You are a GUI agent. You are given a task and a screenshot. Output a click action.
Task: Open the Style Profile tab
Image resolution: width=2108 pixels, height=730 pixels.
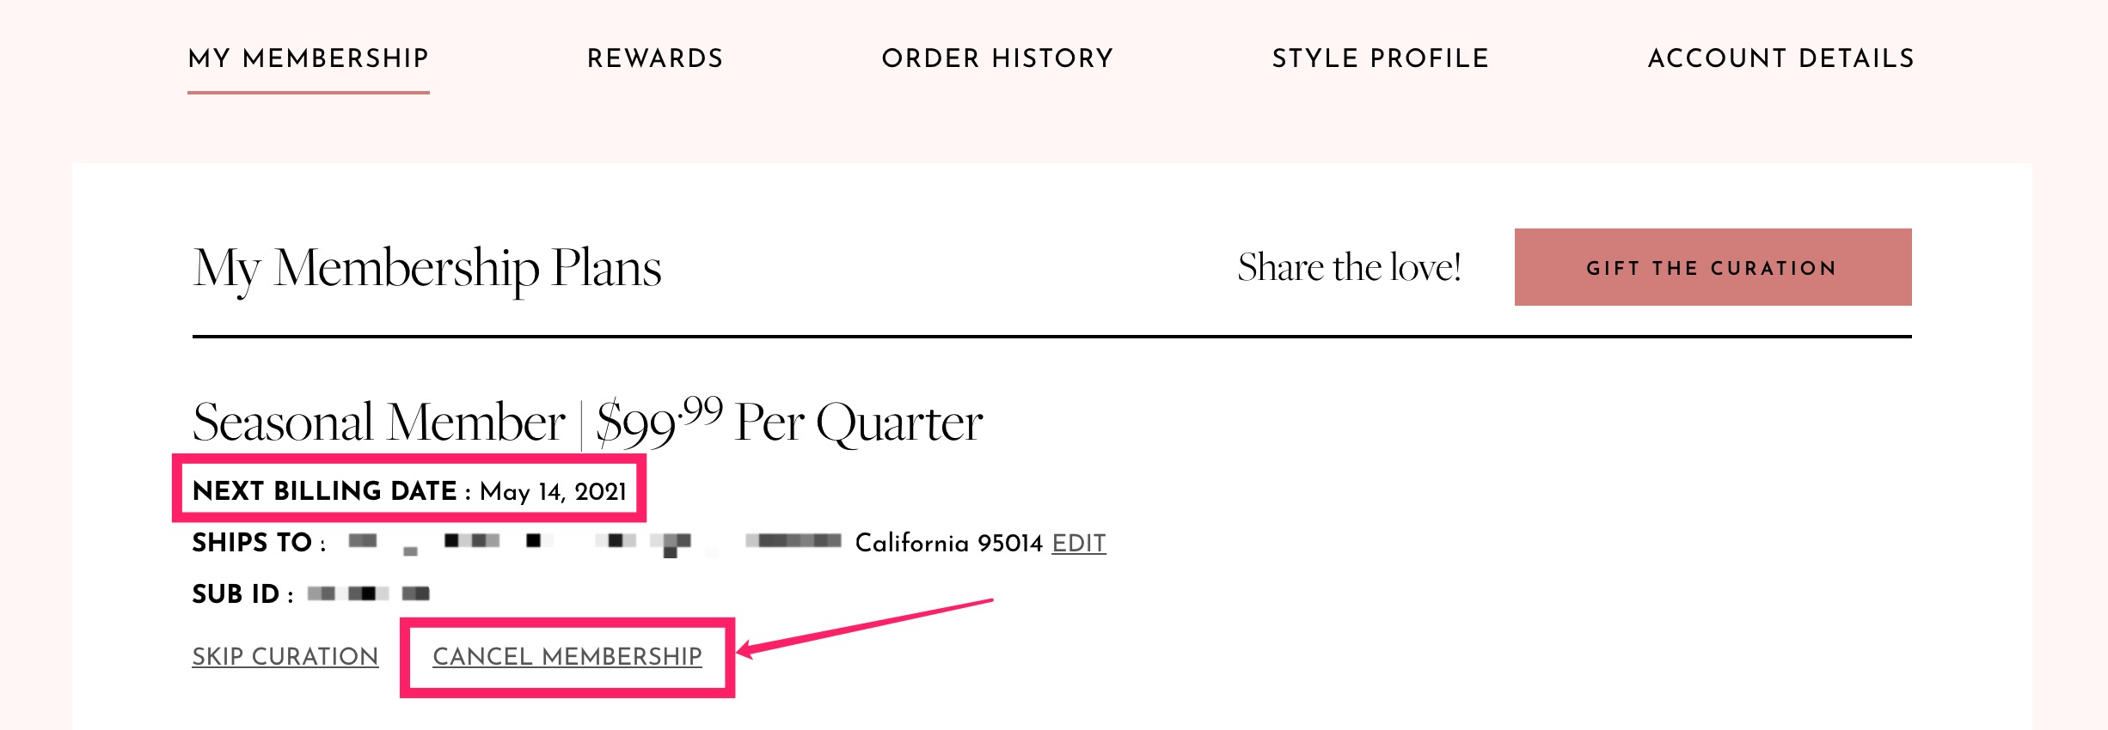point(1380,58)
